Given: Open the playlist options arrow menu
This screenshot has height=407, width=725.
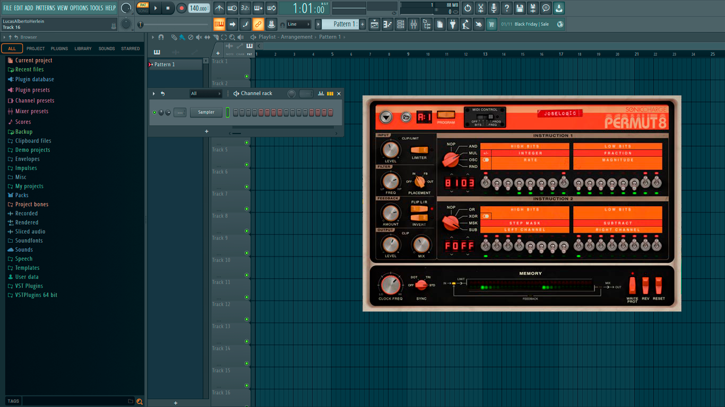Looking at the screenshot, I should tap(153, 37).
